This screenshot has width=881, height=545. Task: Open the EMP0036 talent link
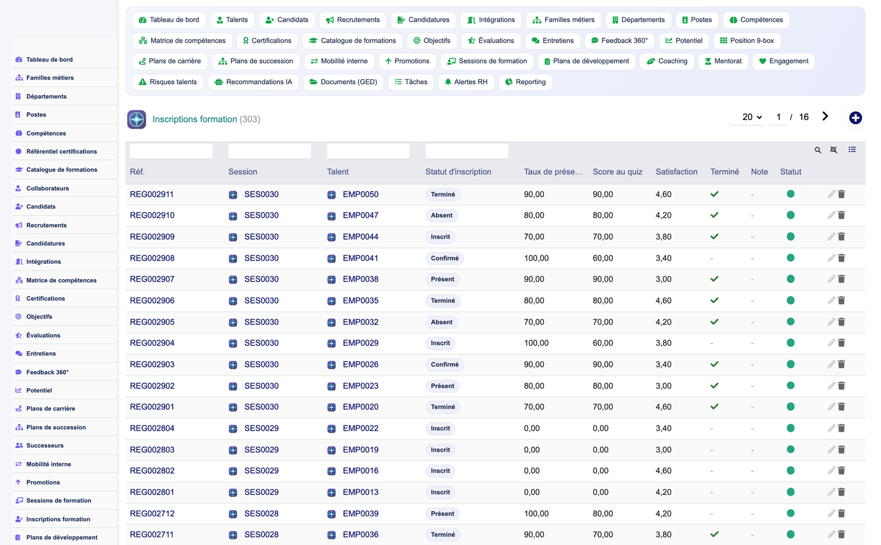(x=360, y=535)
